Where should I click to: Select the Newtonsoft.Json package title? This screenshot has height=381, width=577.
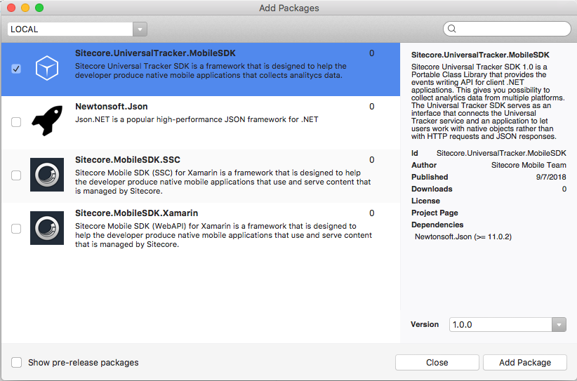coord(112,107)
